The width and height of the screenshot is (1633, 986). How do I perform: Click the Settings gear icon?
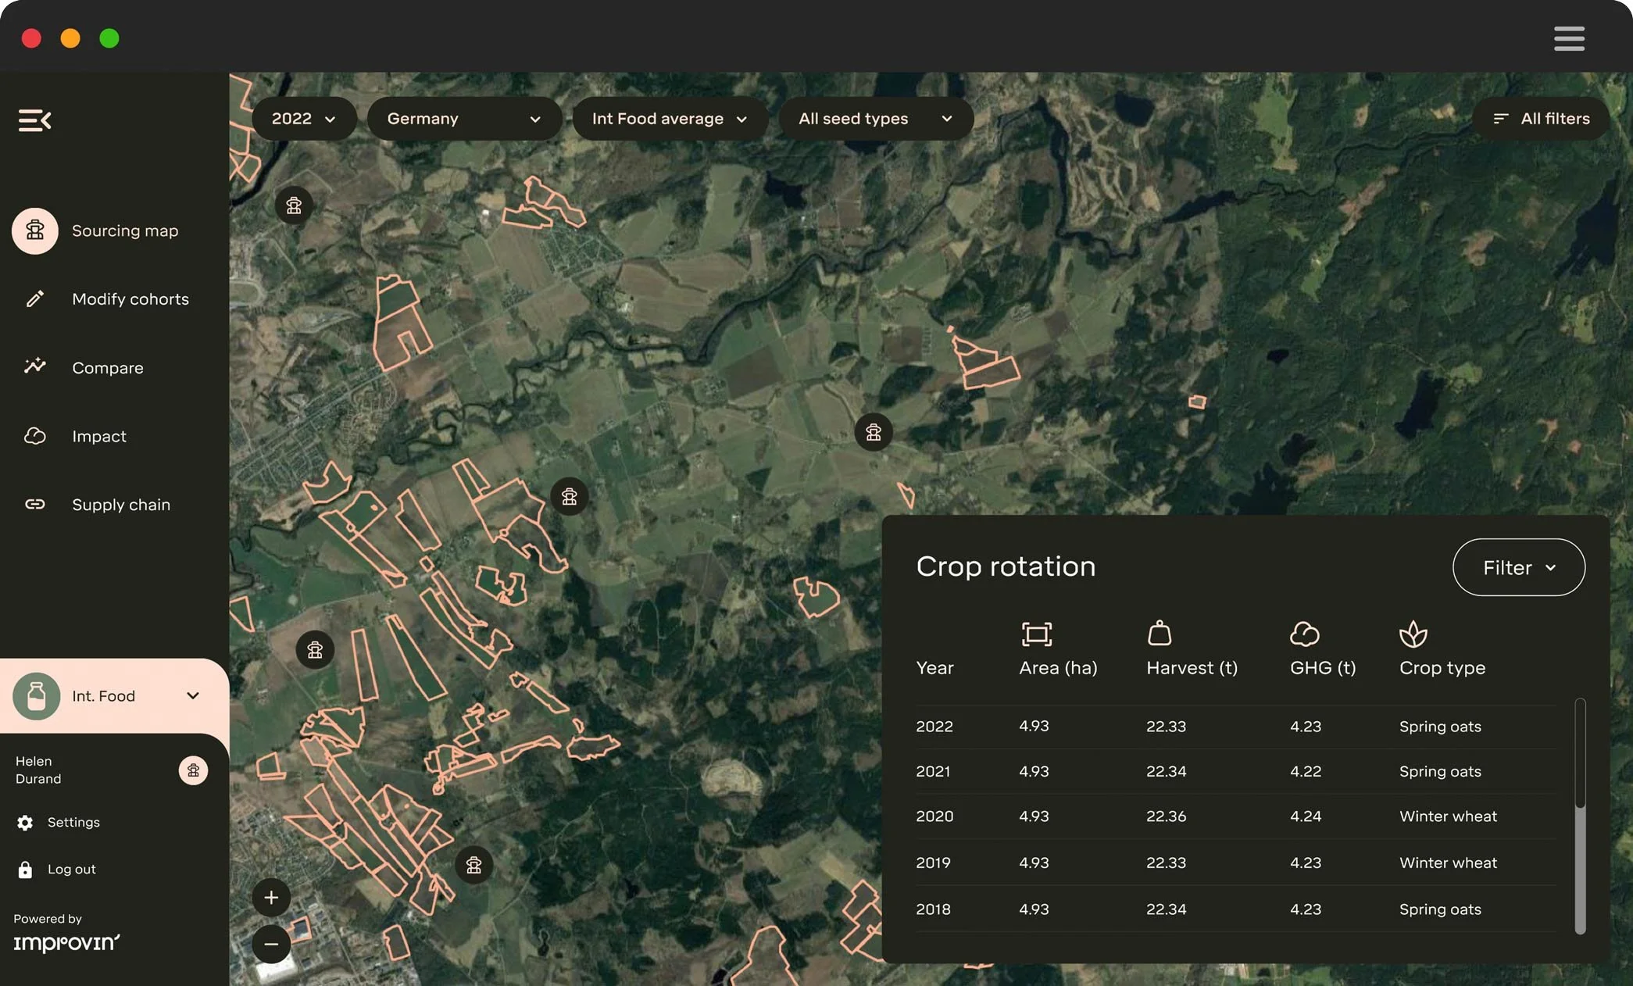25,823
